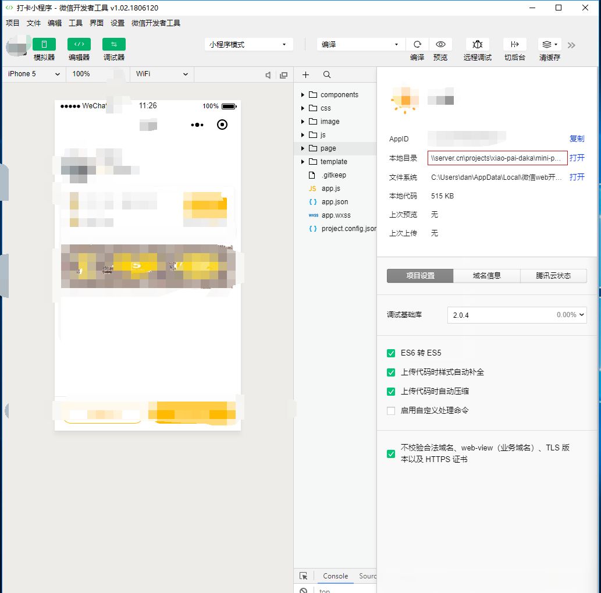The width and height of the screenshot is (601, 593).
Task: Toggle the editor (编辑器) panel button
Action: [79, 44]
